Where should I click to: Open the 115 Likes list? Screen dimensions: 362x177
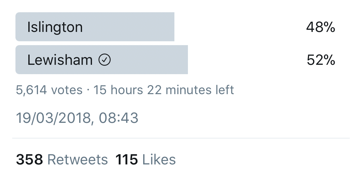click(145, 160)
